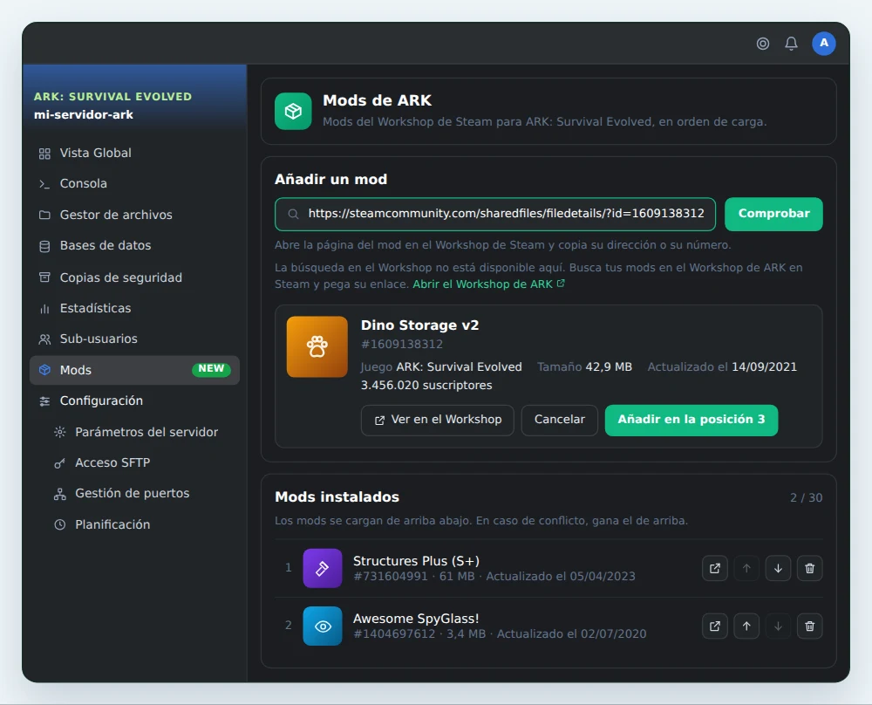Click the NEW badge on Mods

tap(211, 369)
